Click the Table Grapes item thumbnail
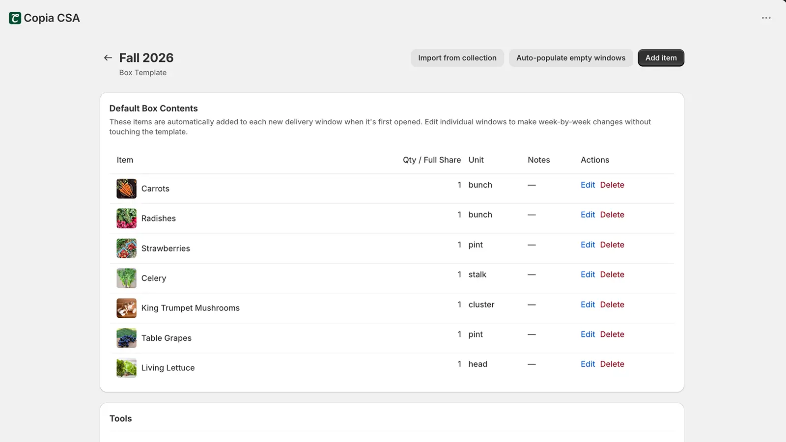The height and width of the screenshot is (442, 786). click(126, 338)
